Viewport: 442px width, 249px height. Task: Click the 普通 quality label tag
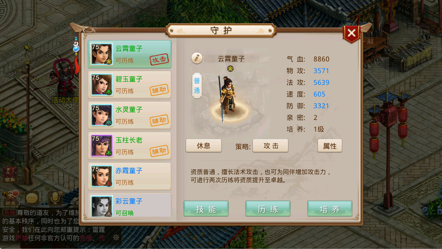[x=197, y=85]
